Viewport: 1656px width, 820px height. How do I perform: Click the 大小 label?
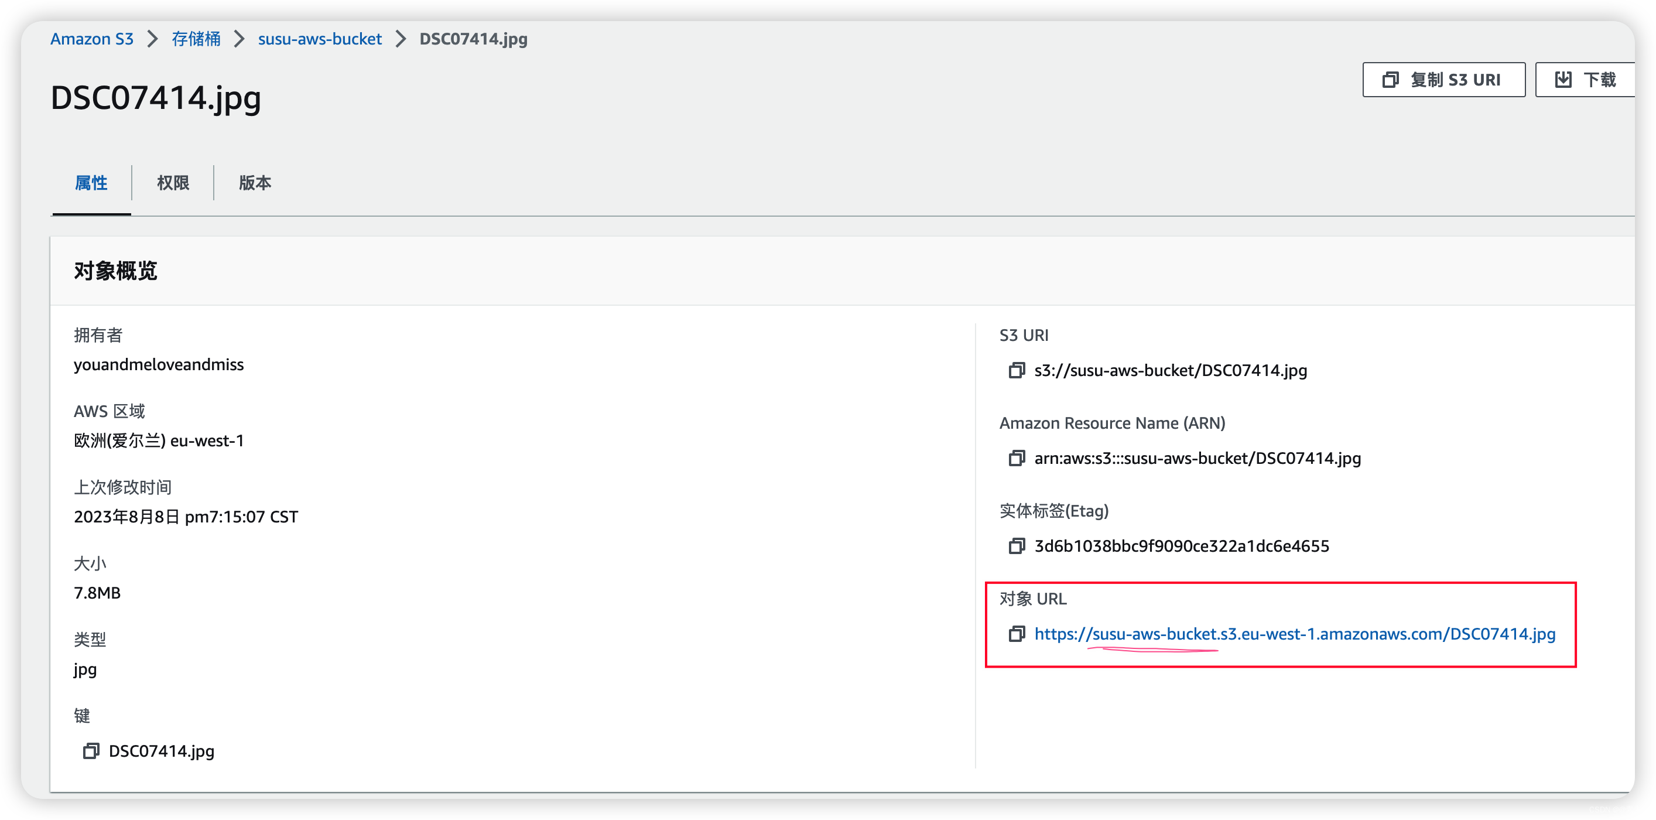[90, 563]
